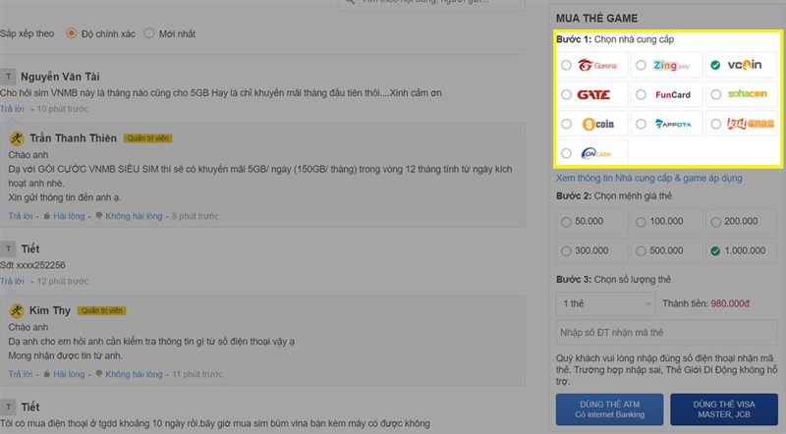Viewport: 786px width, 434px height.
Task: Reply to Tiết's 'Sdt xxxx252256' comment
Action: point(12,281)
